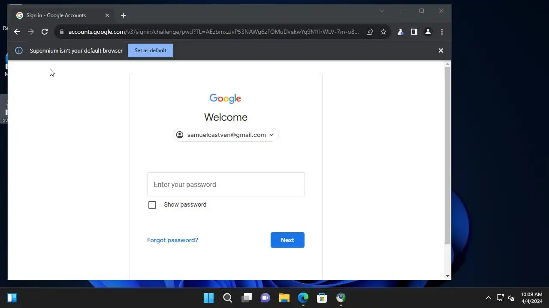Open the browser profile avatar icon
The width and height of the screenshot is (549, 308).
click(428, 32)
